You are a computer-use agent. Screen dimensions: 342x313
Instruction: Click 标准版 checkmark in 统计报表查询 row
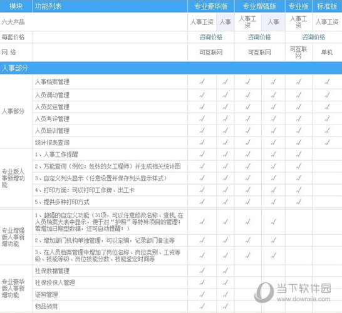327,142
